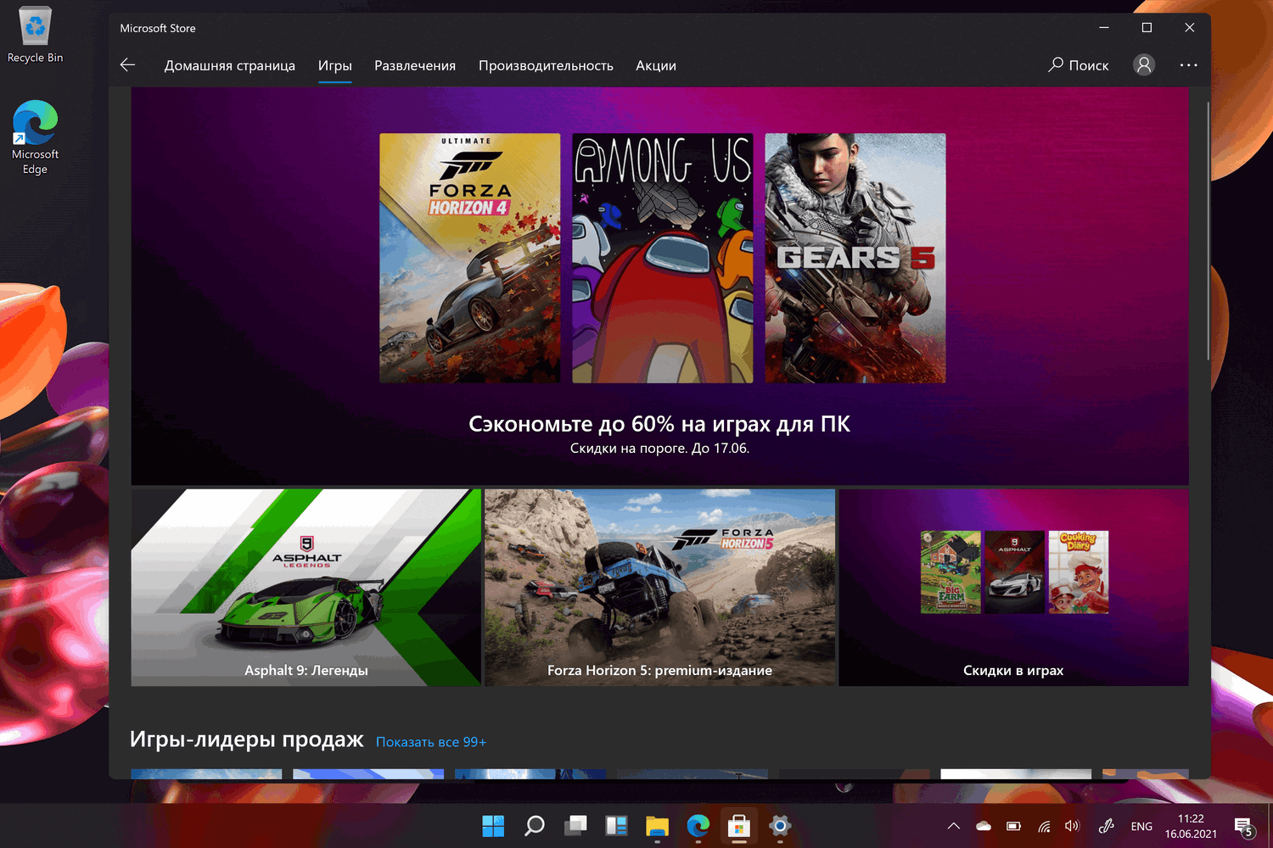Open the Asphalt 9: Легенды tile

tap(306, 588)
